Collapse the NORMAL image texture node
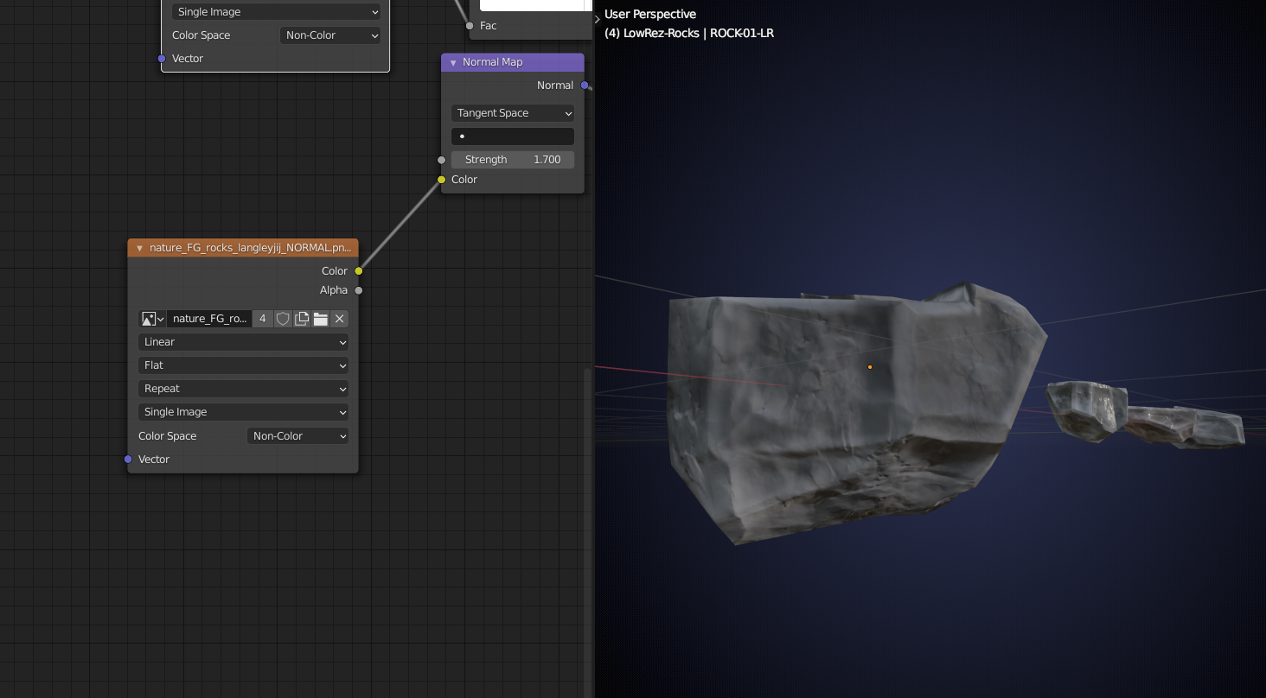This screenshot has width=1266, height=698. [140, 248]
